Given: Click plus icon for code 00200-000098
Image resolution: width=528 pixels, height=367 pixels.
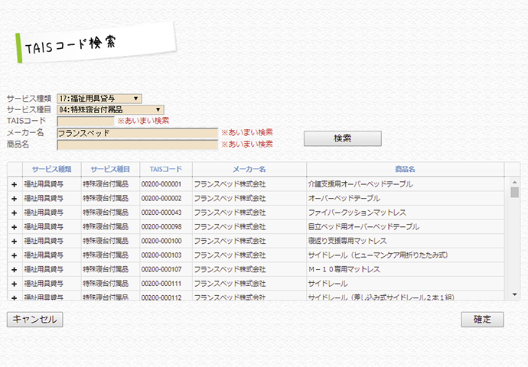Looking at the screenshot, I should click(x=14, y=226).
